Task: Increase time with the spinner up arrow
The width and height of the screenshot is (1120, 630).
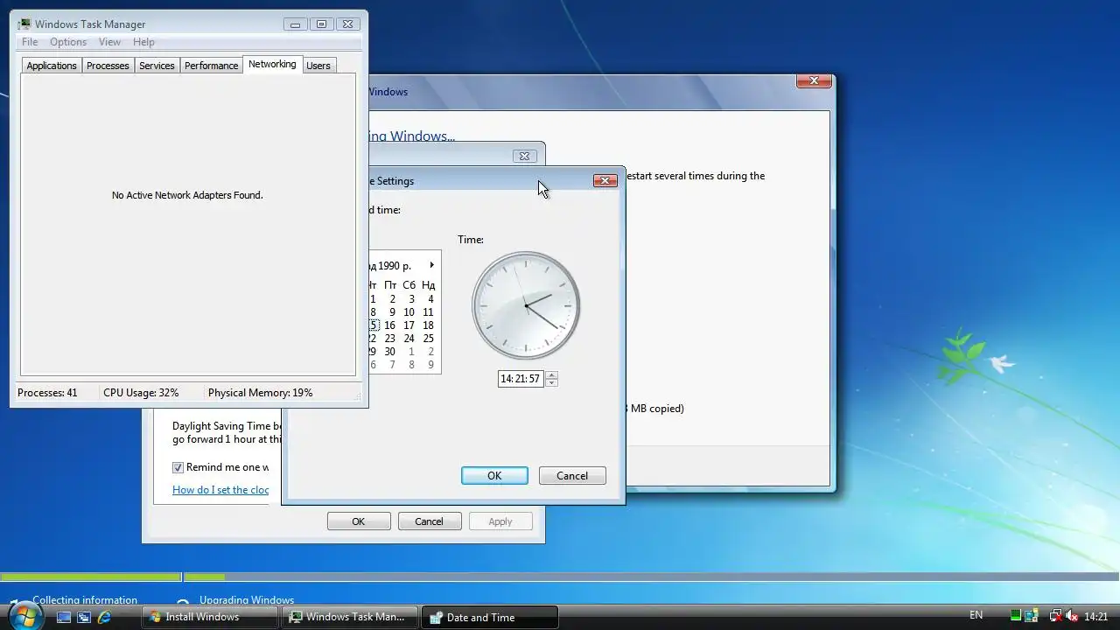Action: (551, 374)
